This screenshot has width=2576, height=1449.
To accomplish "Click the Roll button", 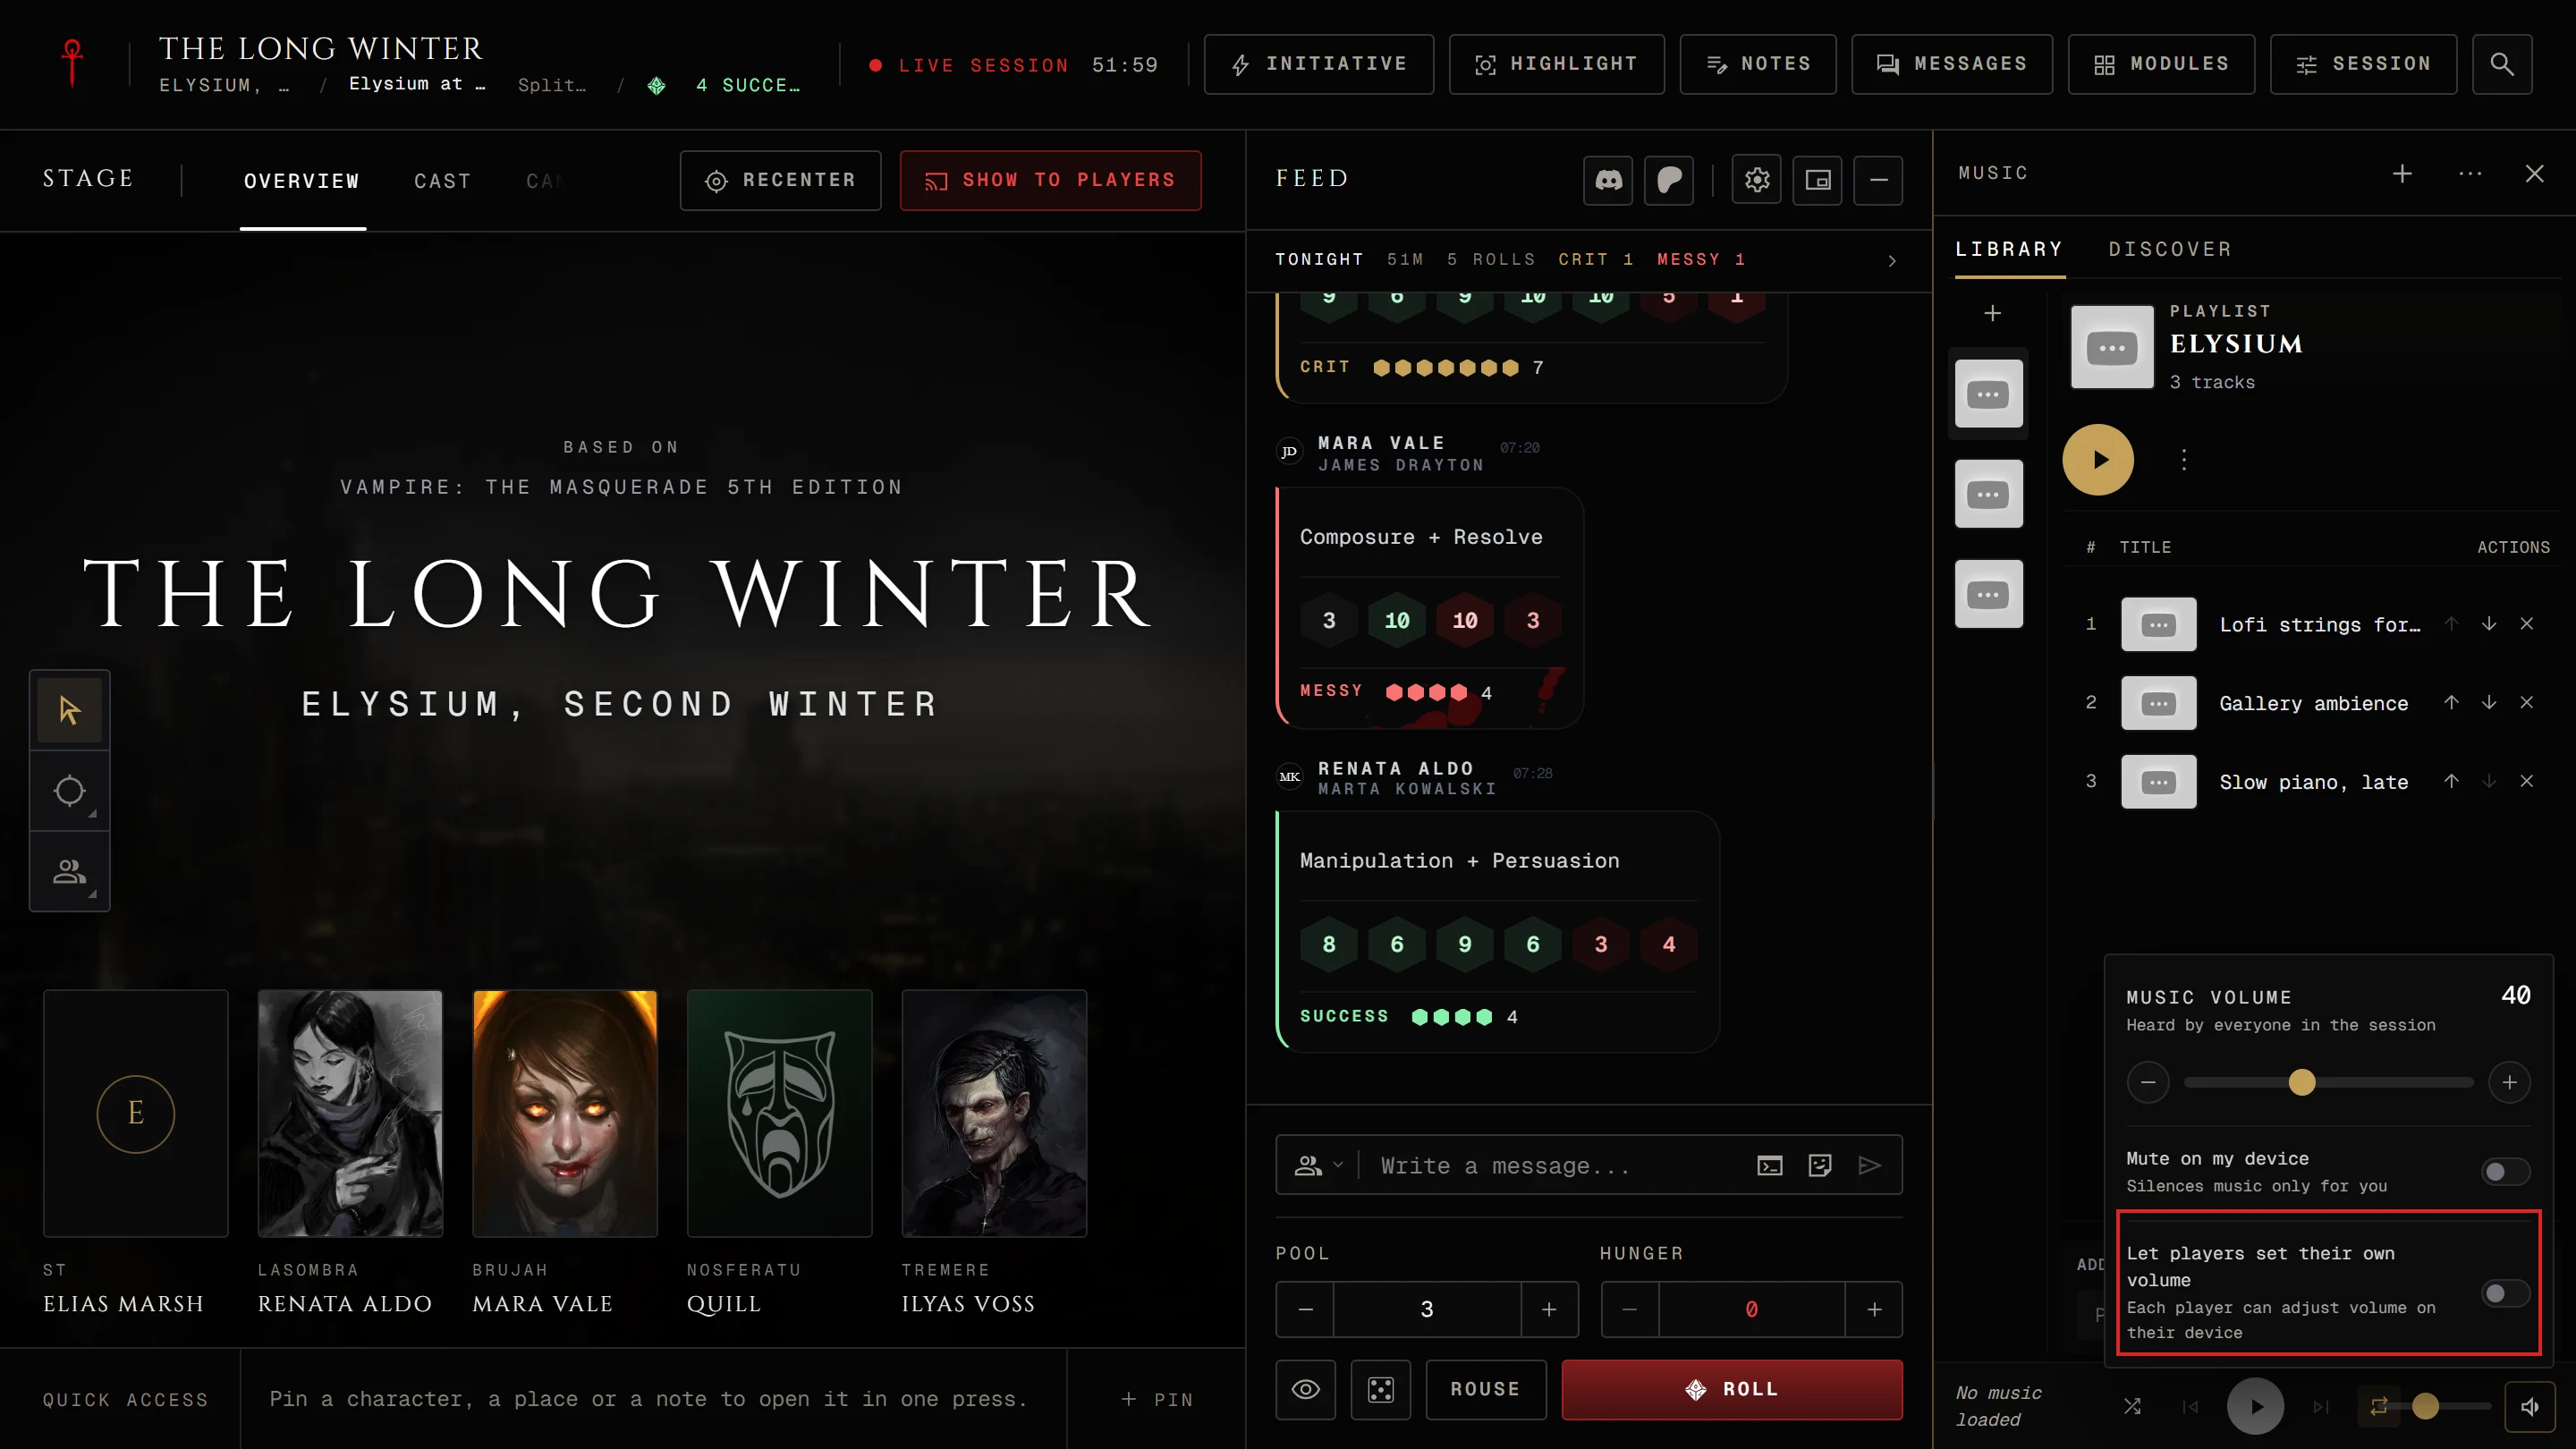I will pyautogui.click(x=1732, y=1389).
